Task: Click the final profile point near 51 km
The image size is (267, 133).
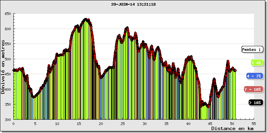Action: click(x=235, y=70)
